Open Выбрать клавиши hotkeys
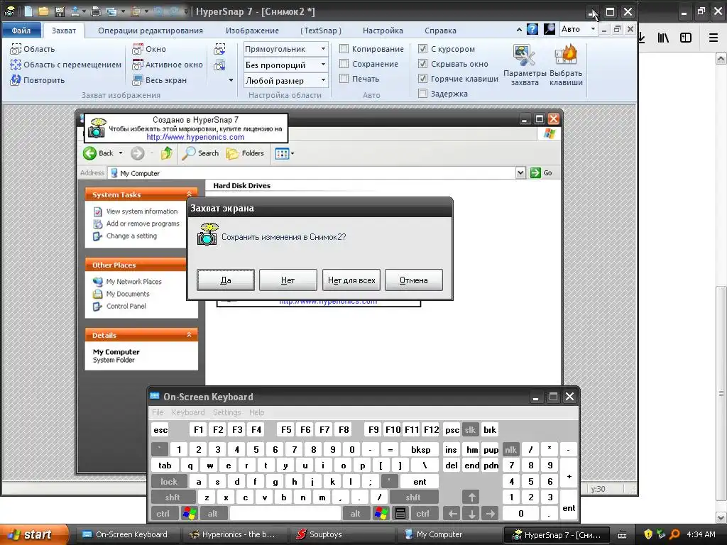Image resolution: width=727 pixels, height=545 pixels. point(566,65)
